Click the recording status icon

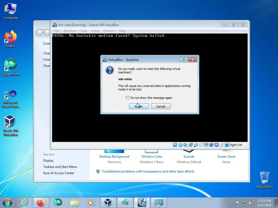point(211,145)
